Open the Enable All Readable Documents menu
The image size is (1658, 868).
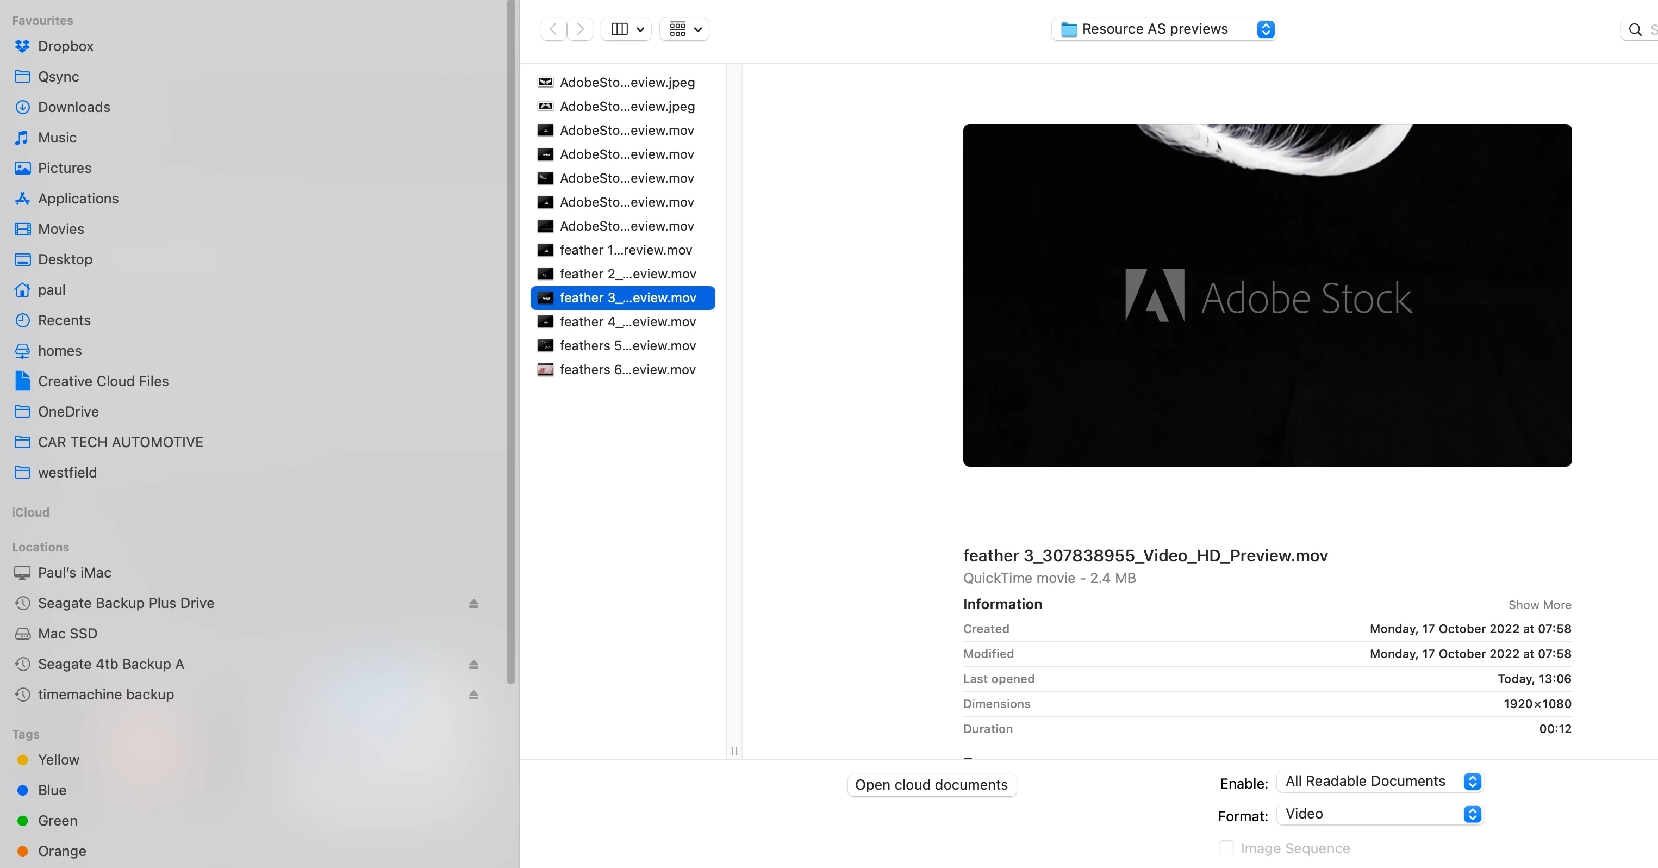1379,781
